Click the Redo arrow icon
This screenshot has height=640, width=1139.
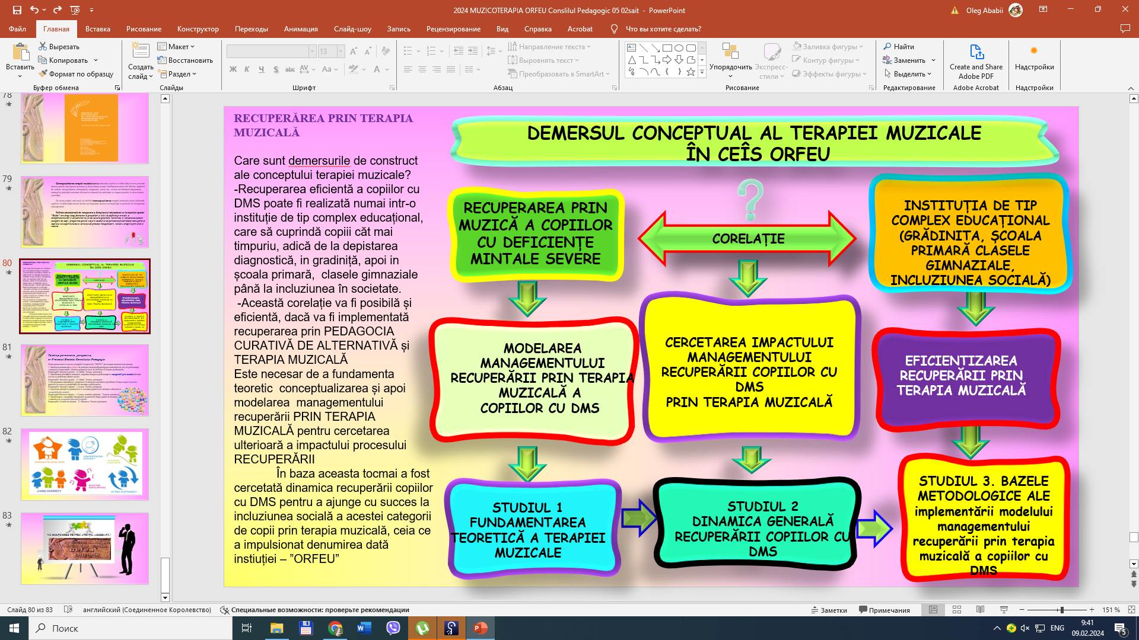pyautogui.click(x=57, y=10)
